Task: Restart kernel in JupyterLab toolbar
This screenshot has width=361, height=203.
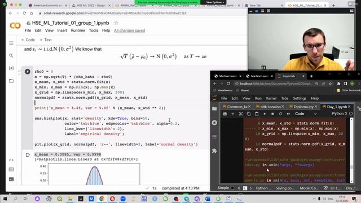Action: pos(280,114)
